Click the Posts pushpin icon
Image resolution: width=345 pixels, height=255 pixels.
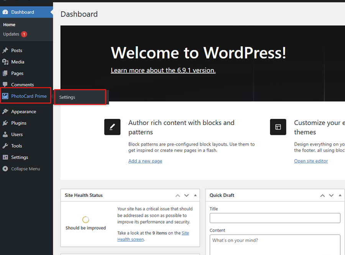pyautogui.click(x=5, y=50)
